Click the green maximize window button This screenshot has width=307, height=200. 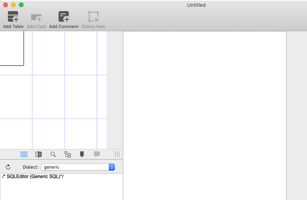pos(21,5)
